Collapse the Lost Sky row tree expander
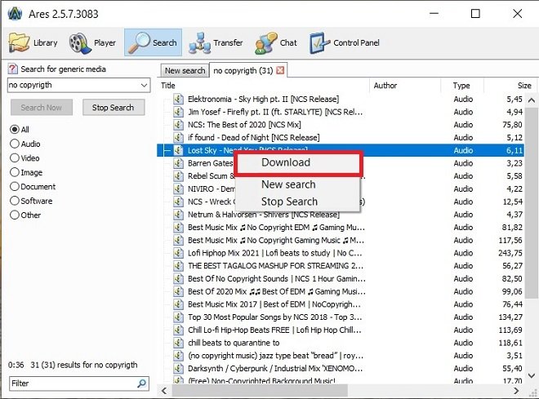This screenshot has height=399, width=539. [x=167, y=150]
